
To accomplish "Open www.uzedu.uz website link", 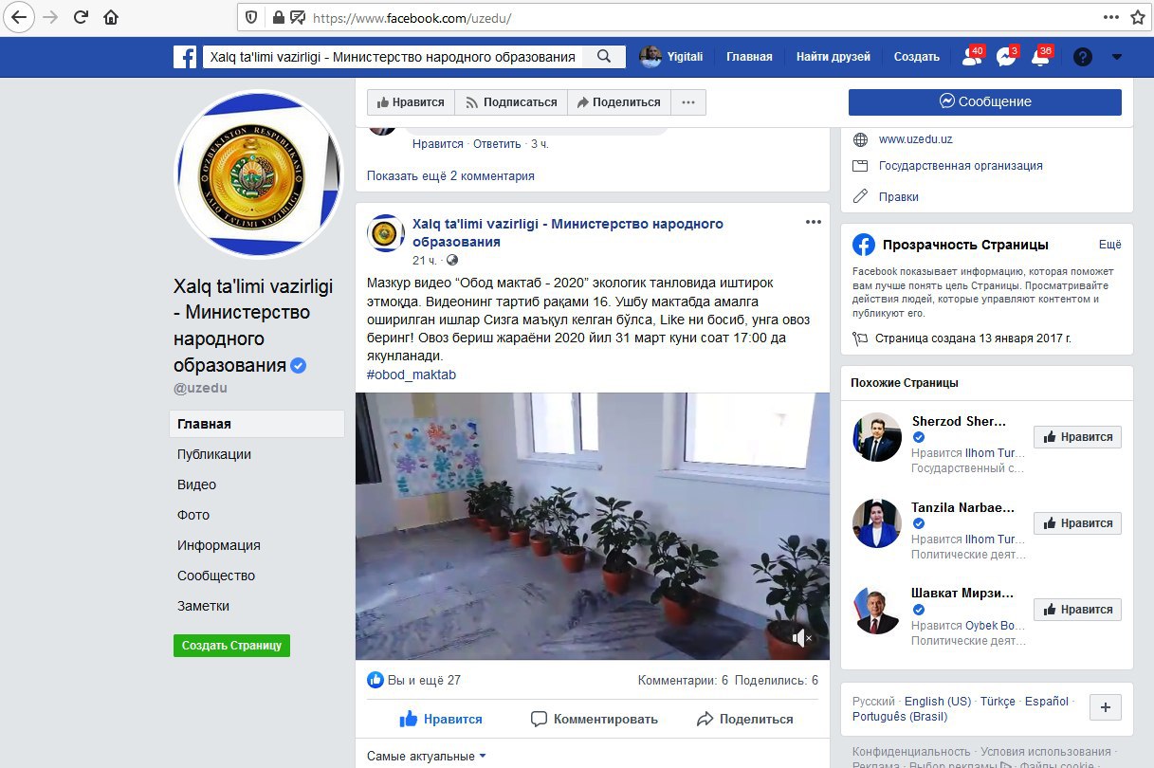I will (915, 138).
